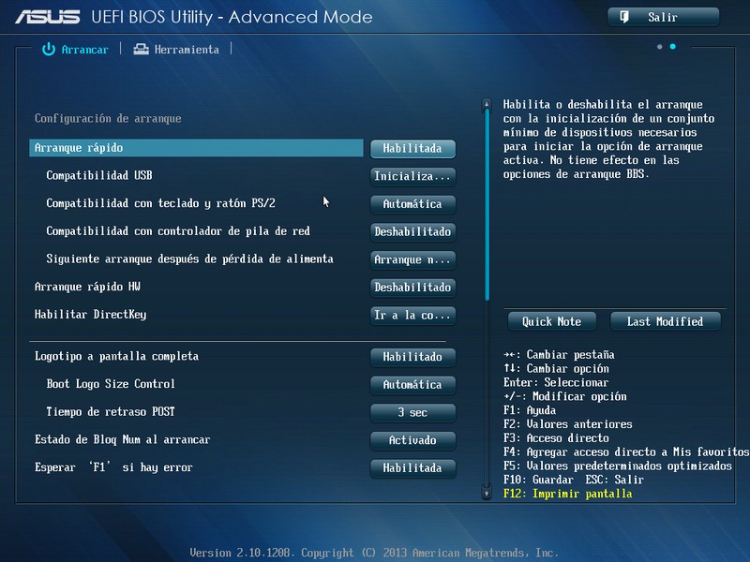The width and height of the screenshot is (750, 562).
Task: Open Siguiente arranque 'Arranque n...' dropdown
Action: coord(412,259)
